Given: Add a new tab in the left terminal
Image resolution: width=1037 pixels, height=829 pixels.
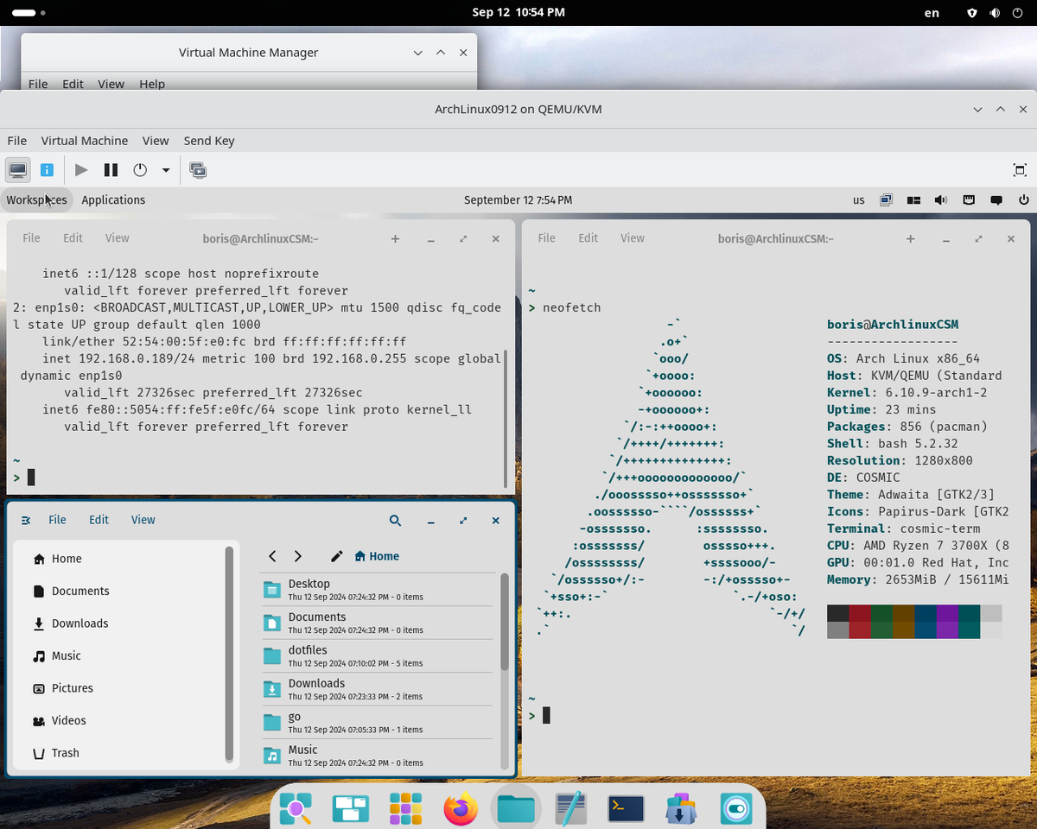Looking at the screenshot, I should click(395, 238).
